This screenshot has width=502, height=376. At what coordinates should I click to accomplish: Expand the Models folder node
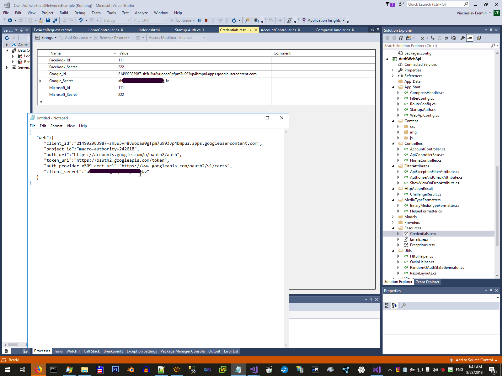pyautogui.click(x=393, y=217)
